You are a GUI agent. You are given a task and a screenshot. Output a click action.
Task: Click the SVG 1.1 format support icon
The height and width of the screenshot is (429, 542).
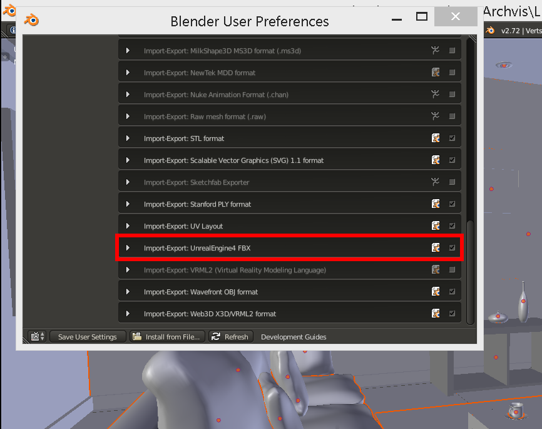coord(436,160)
